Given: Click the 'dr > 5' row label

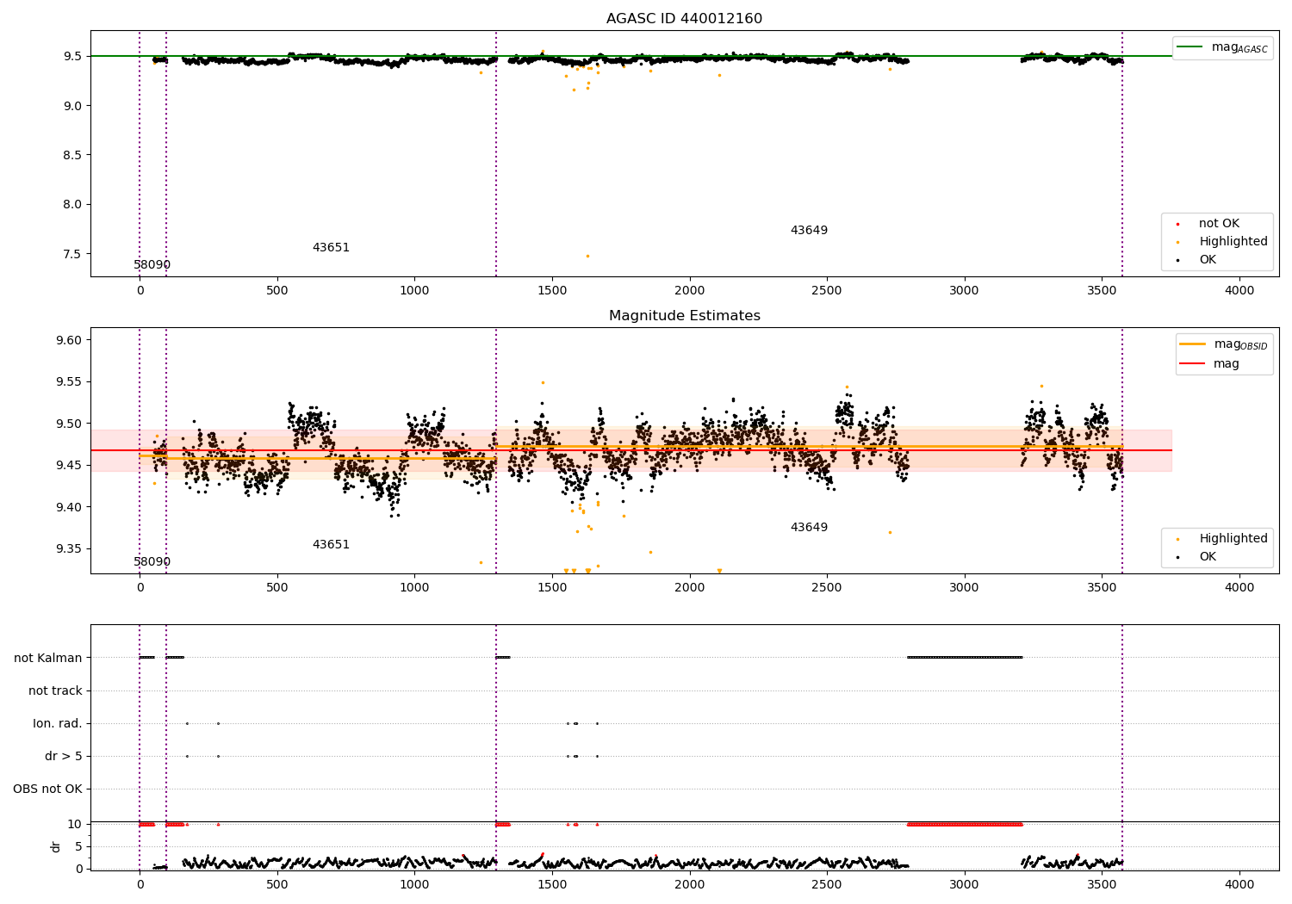Looking at the screenshot, I should [64, 757].
